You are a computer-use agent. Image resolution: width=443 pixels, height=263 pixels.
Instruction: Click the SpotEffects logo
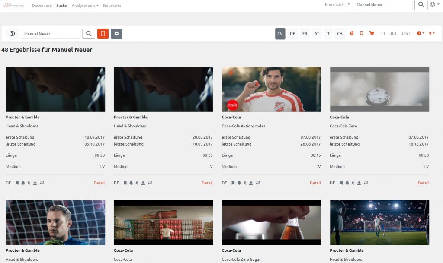[13, 5]
